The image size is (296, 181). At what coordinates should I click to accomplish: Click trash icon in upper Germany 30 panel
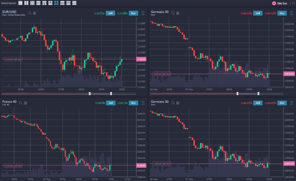pos(178,13)
